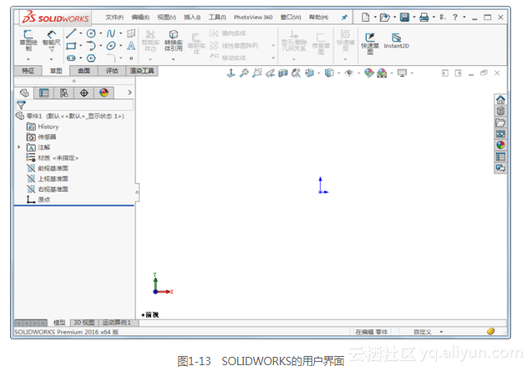This screenshot has width=532, height=371.
Task: Open the 编辑(E) menu
Action: 140,18
